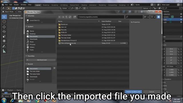Image resolution: width=183 pixels, height=103 pixels.
Task: Create a new directory icon
Action: click(x=75, y=17)
